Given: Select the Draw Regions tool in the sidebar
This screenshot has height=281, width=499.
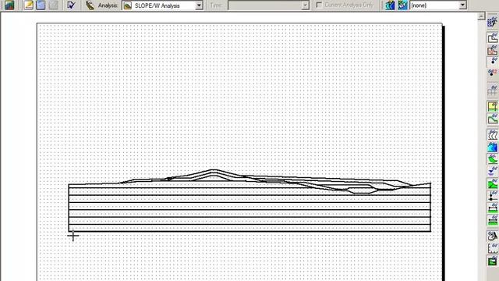Looking at the screenshot, I should pyautogui.click(x=492, y=37).
